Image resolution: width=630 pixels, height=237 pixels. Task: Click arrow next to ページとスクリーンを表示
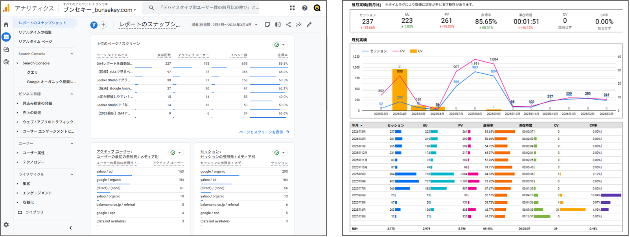(288, 132)
